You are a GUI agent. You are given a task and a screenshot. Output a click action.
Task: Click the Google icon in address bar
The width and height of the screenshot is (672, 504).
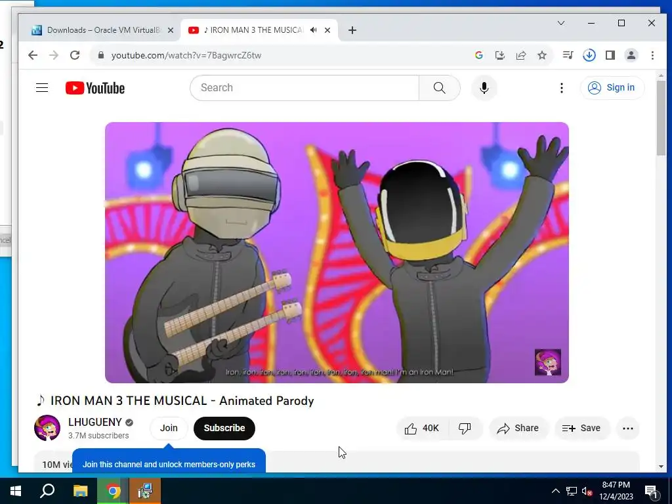pos(478,55)
